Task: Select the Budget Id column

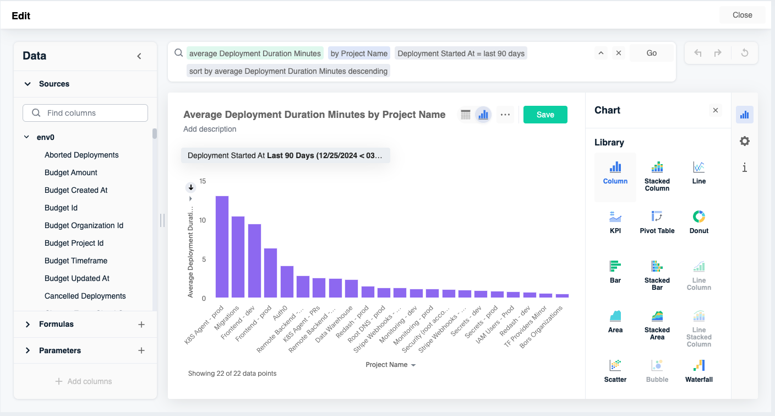Action: pos(61,208)
